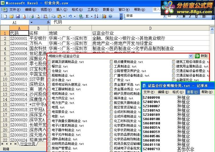Open a file with the folder icon
Screen dimensions: 215x152
point(11,16)
